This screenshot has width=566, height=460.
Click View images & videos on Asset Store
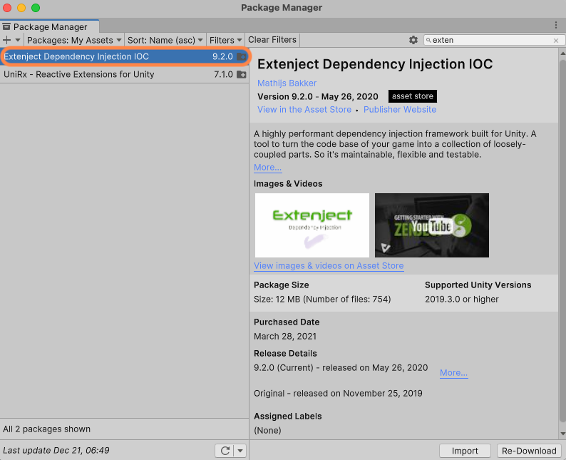pyautogui.click(x=329, y=266)
